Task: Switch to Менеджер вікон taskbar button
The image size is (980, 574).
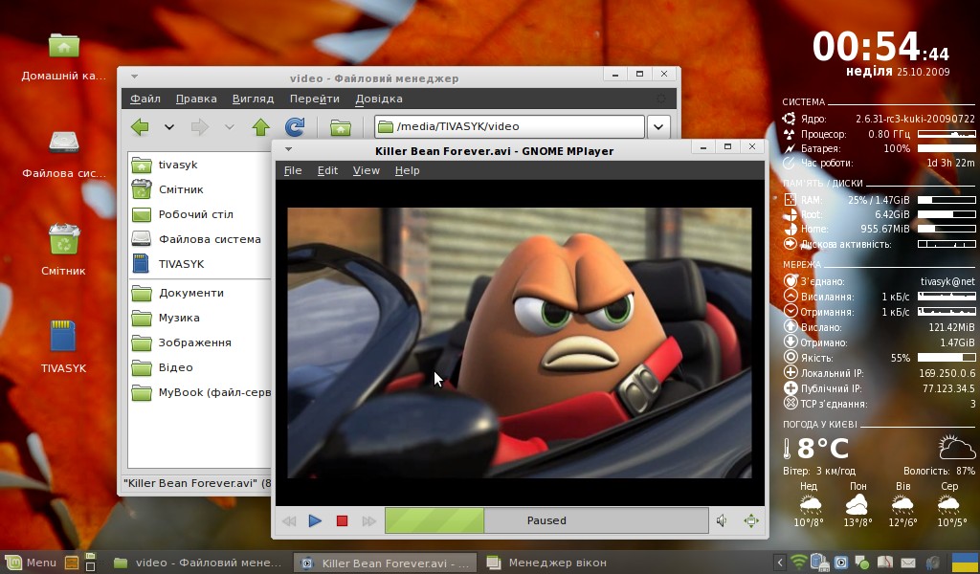Action: [546, 563]
